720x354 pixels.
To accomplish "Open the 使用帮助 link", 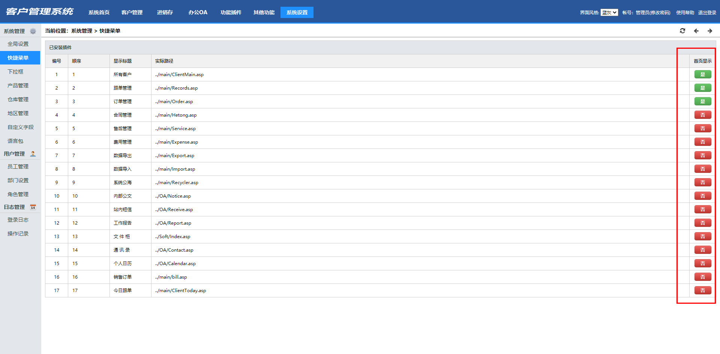I will click(685, 12).
